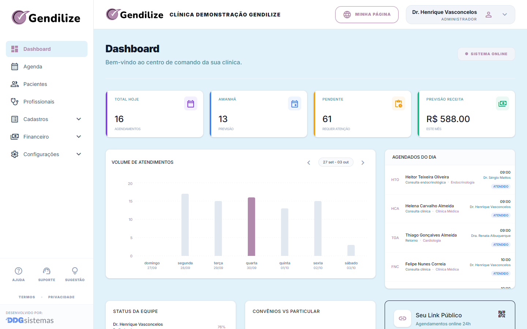This screenshot has width=527, height=329.
Task: Click the link chain icon beside Seu Link Público
Action: (x=403, y=318)
